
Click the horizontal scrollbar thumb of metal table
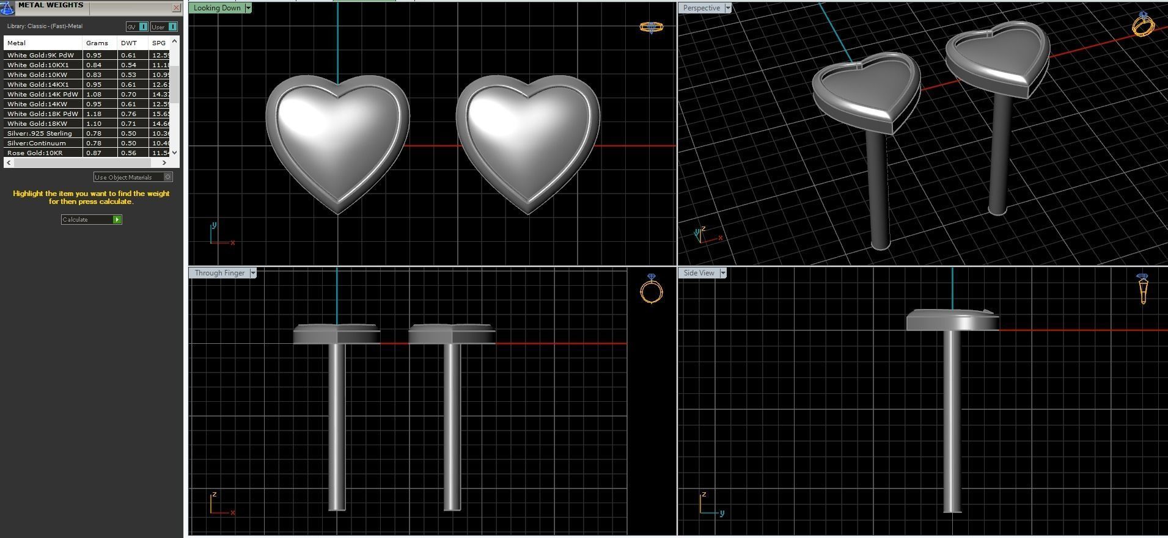(x=82, y=163)
